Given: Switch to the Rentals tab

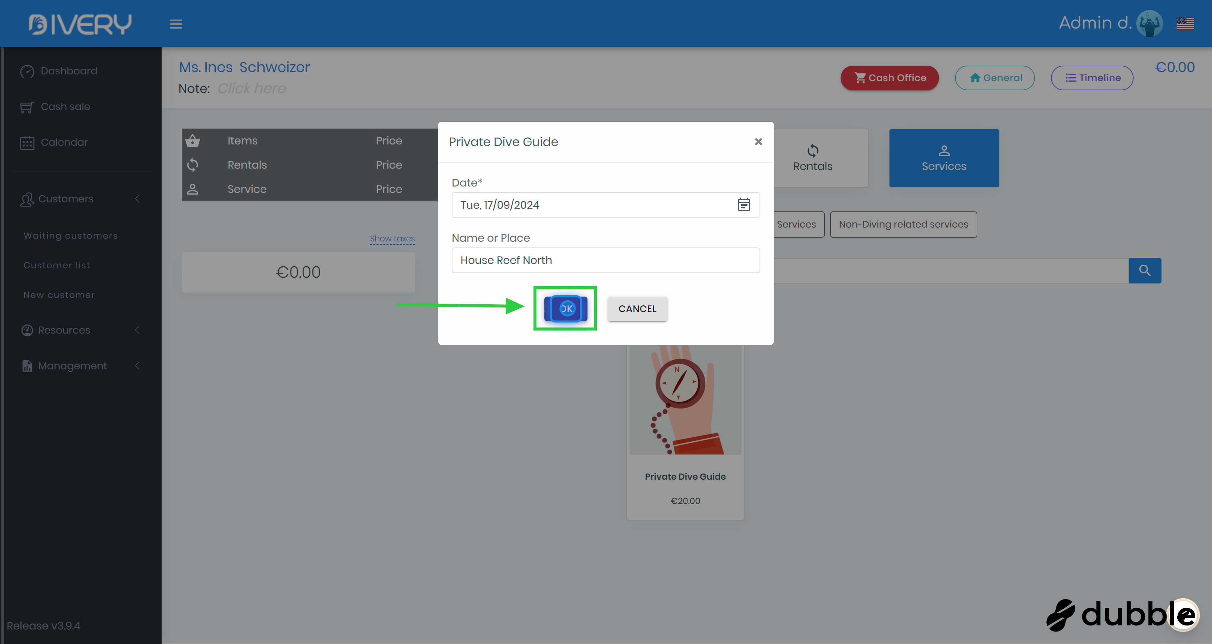Looking at the screenshot, I should point(813,158).
